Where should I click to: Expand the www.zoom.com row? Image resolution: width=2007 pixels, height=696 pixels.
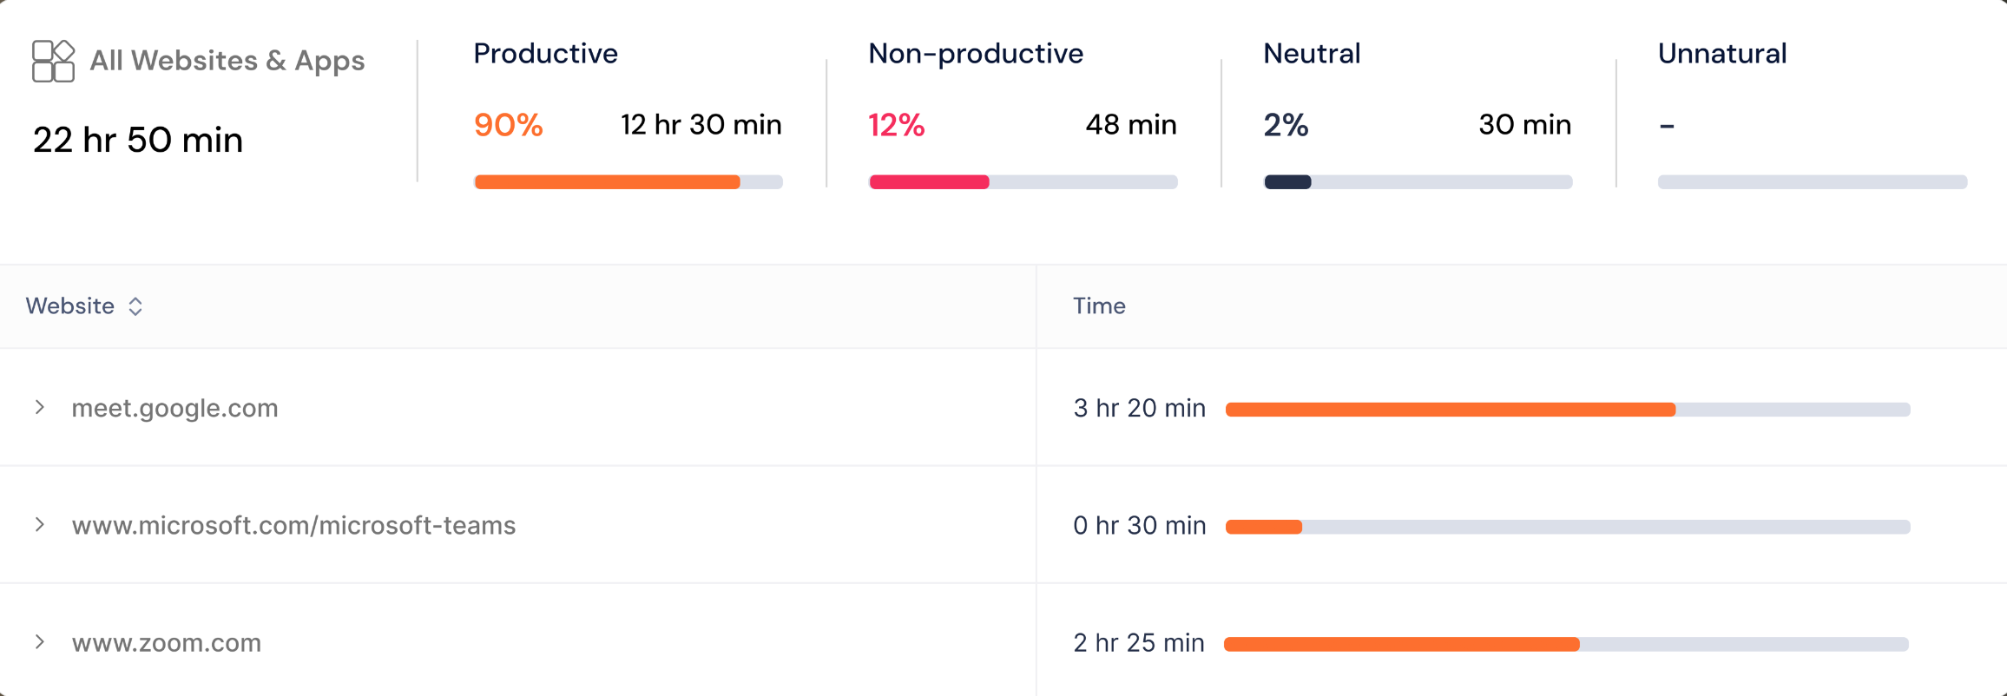tap(40, 641)
